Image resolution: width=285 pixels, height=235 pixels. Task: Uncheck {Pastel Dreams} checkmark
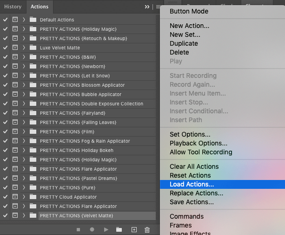(5, 178)
